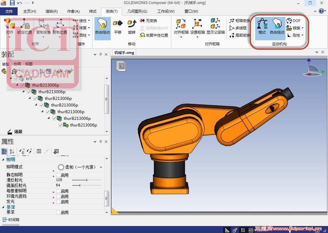This screenshot has height=233, width=328.
Task: Click 恢复中性位置 restore neutral position
Action: (154, 35)
